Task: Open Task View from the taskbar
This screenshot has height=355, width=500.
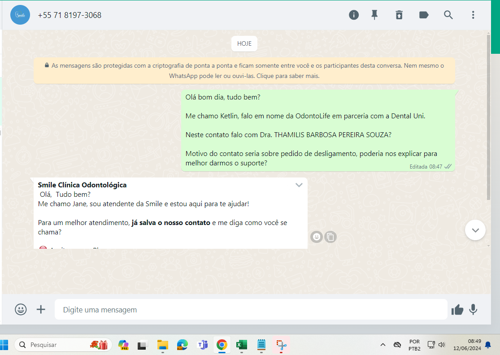Action: [143, 345]
